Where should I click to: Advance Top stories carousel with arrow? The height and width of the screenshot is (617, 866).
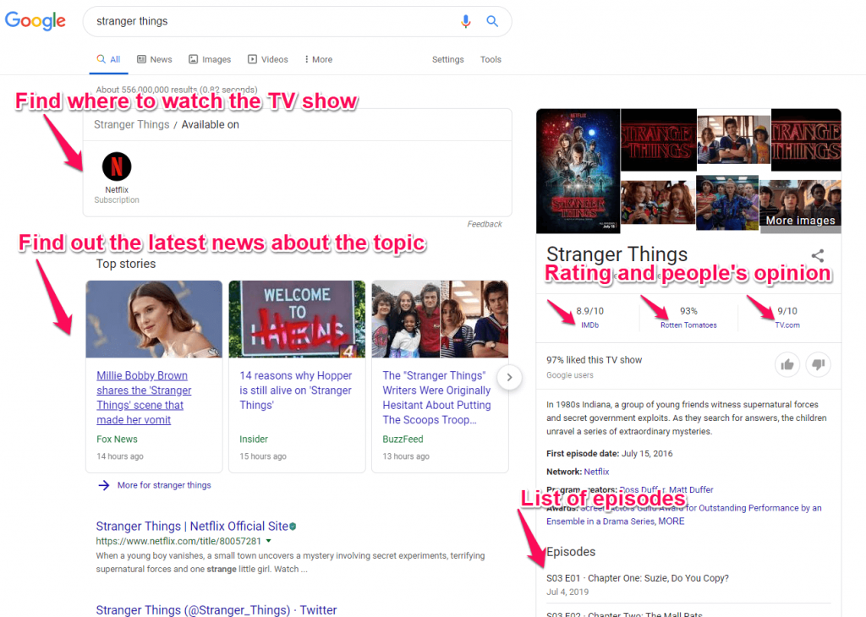pos(509,378)
